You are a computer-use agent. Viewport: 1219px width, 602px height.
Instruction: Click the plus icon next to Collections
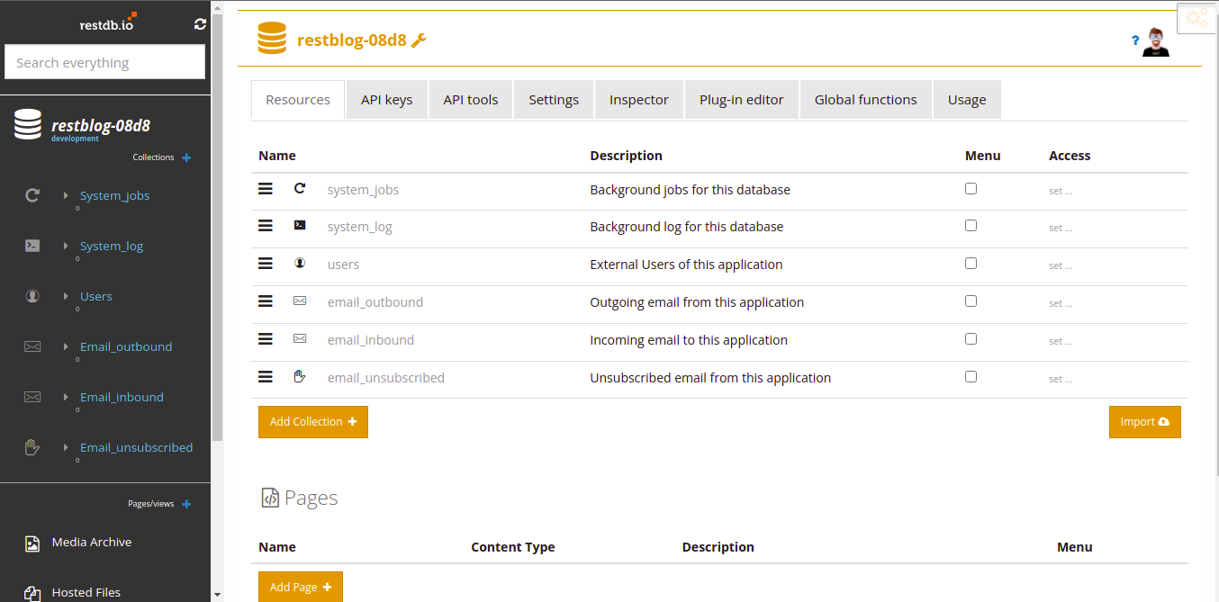coord(186,157)
